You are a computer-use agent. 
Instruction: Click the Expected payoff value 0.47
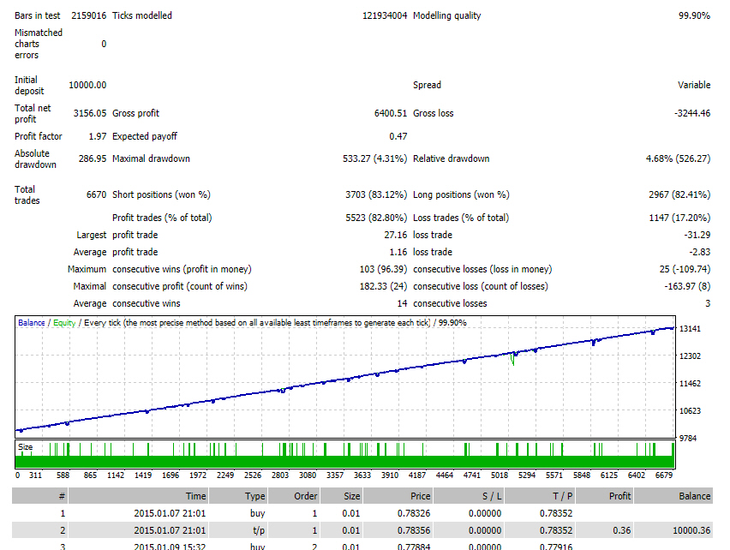398,136
